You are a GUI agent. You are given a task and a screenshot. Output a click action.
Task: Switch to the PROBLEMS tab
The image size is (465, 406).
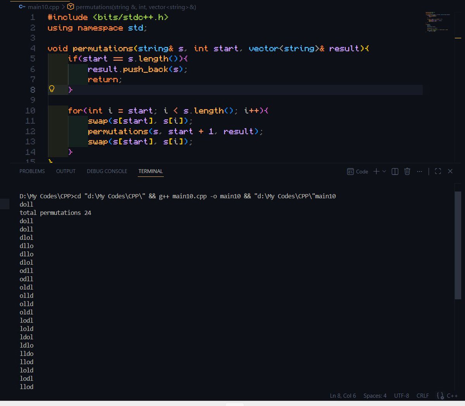(x=32, y=171)
